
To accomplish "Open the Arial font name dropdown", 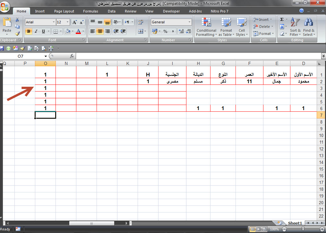I will [x=54, y=22].
